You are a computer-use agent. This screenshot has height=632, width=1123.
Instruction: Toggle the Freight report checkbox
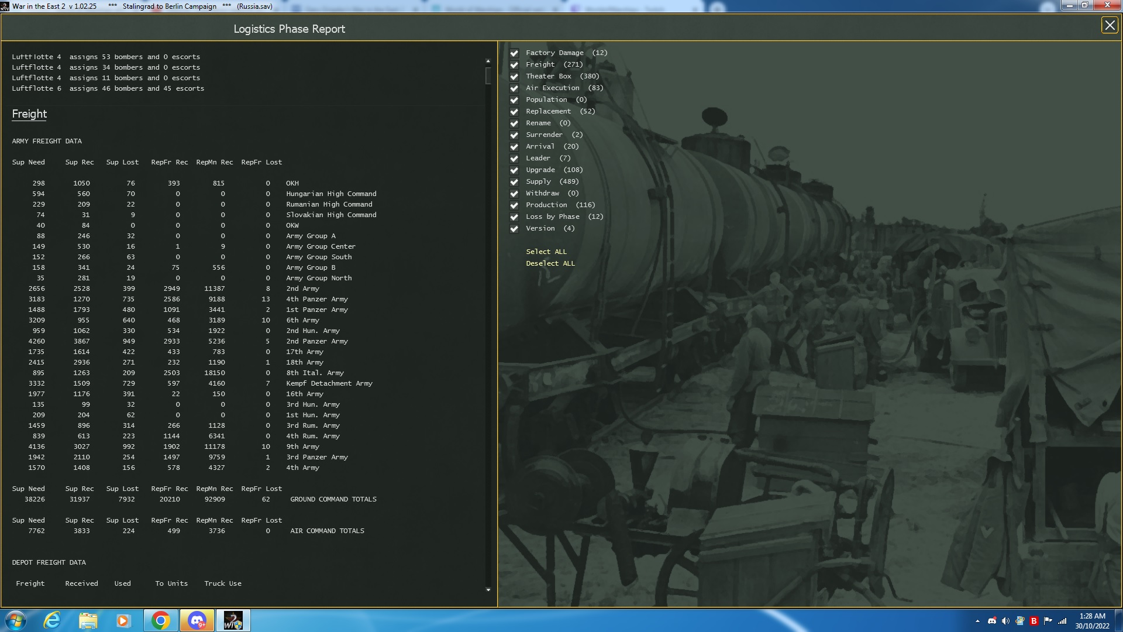click(x=514, y=65)
